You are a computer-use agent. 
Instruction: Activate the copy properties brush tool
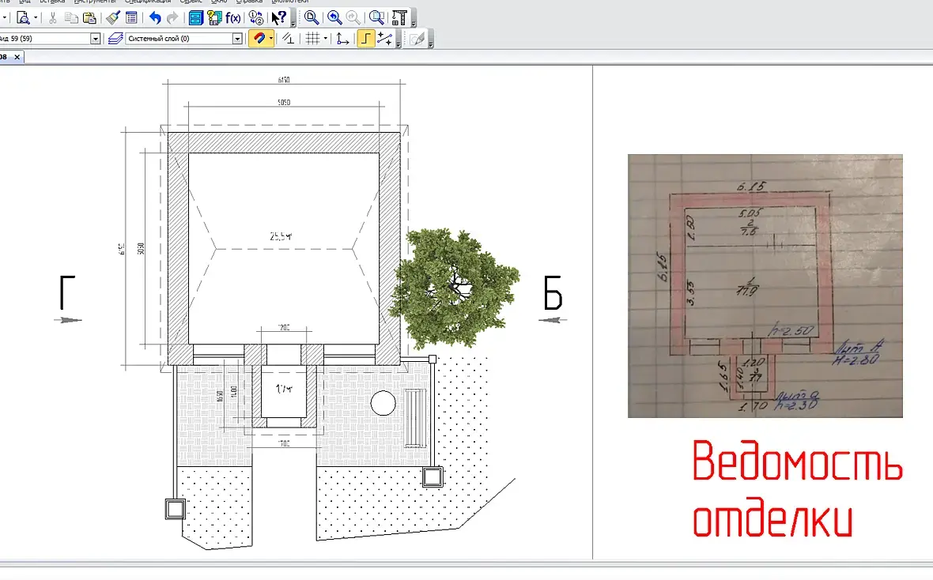coord(113,18)
